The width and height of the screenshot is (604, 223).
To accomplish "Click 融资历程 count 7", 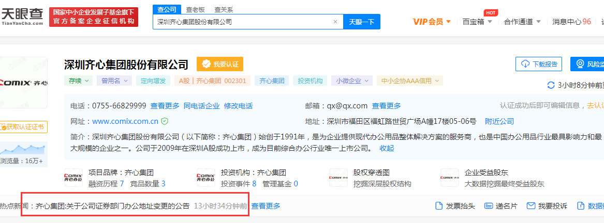I will pos(122,184).
